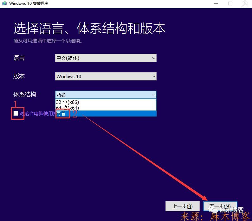
Task: Select the 32 位(x86) option
Action: click(106, 102)
